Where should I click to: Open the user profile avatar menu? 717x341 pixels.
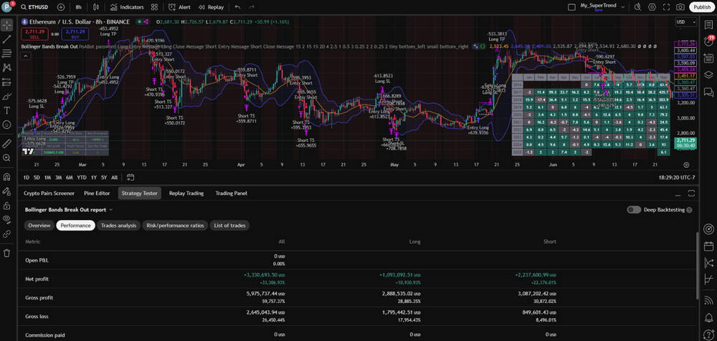point(7,7)
